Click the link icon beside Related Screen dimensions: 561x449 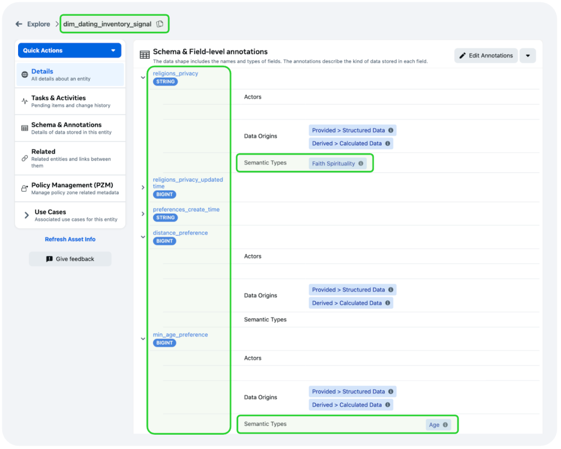tap(24, 158)
